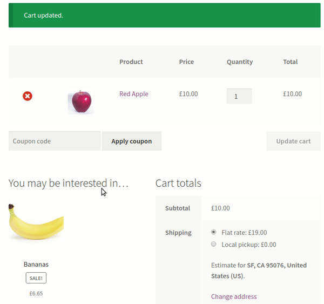Select Local pickup shipping radio button

[213, 244]
